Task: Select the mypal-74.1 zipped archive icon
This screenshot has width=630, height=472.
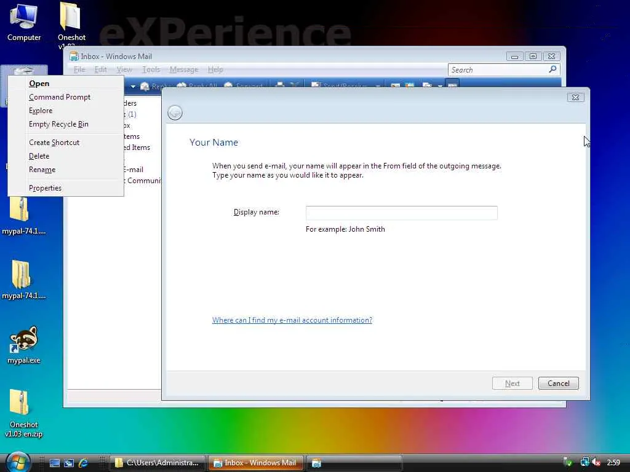Action: 23,214
